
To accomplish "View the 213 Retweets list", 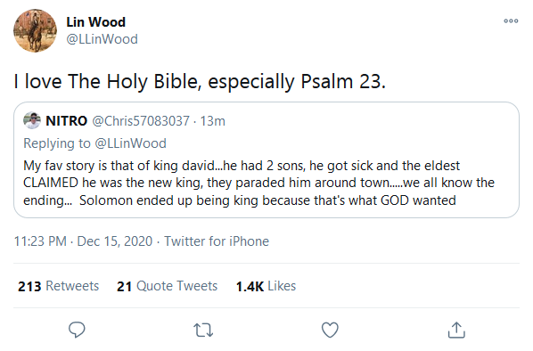I will pos(59,286).
